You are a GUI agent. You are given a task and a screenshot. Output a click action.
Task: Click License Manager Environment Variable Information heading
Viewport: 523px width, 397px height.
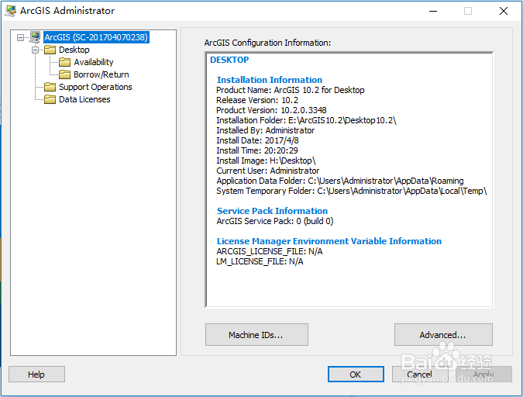click(x=329, y=241)
